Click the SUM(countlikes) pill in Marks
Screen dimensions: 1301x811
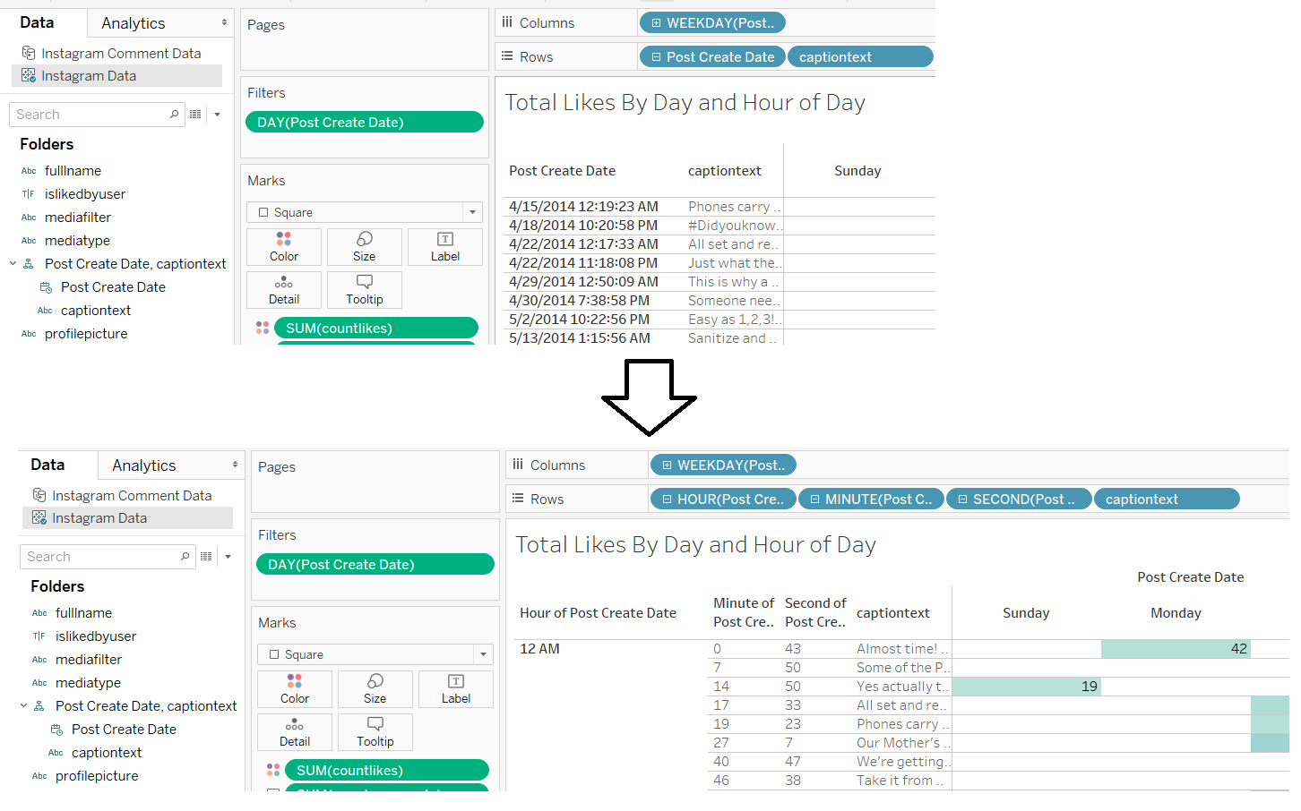pos(375,328)
